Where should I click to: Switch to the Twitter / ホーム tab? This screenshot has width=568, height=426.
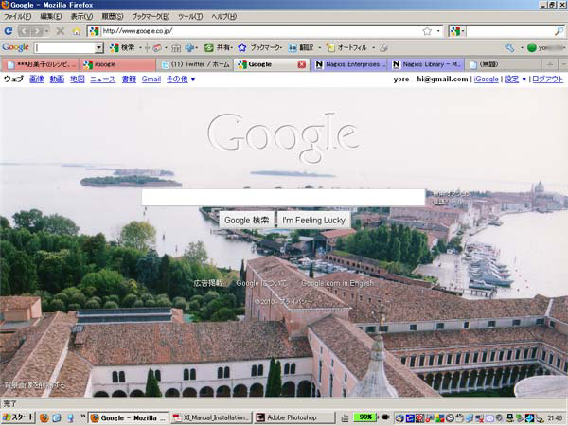click(195, 64)
